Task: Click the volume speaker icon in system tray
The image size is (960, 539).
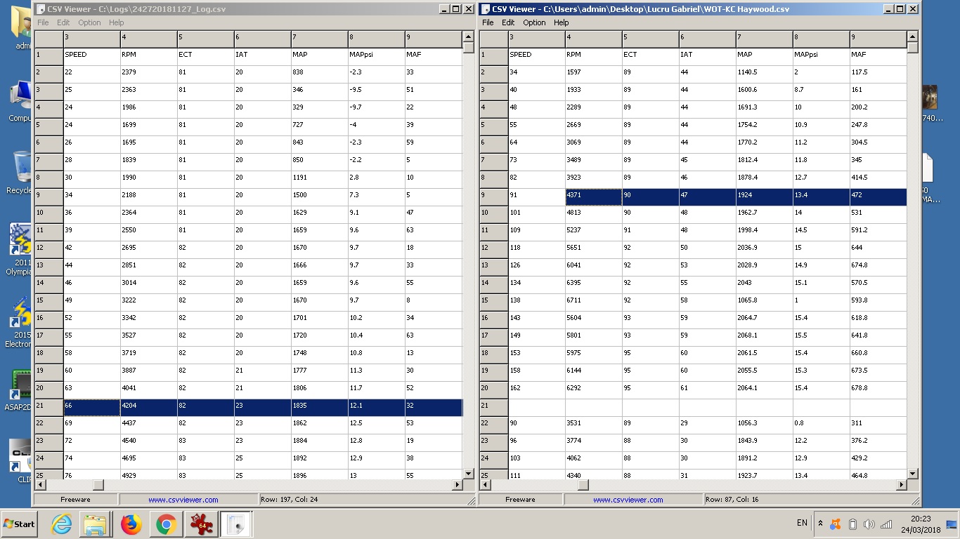Action: pyautogui.click(x=869, y=524)
